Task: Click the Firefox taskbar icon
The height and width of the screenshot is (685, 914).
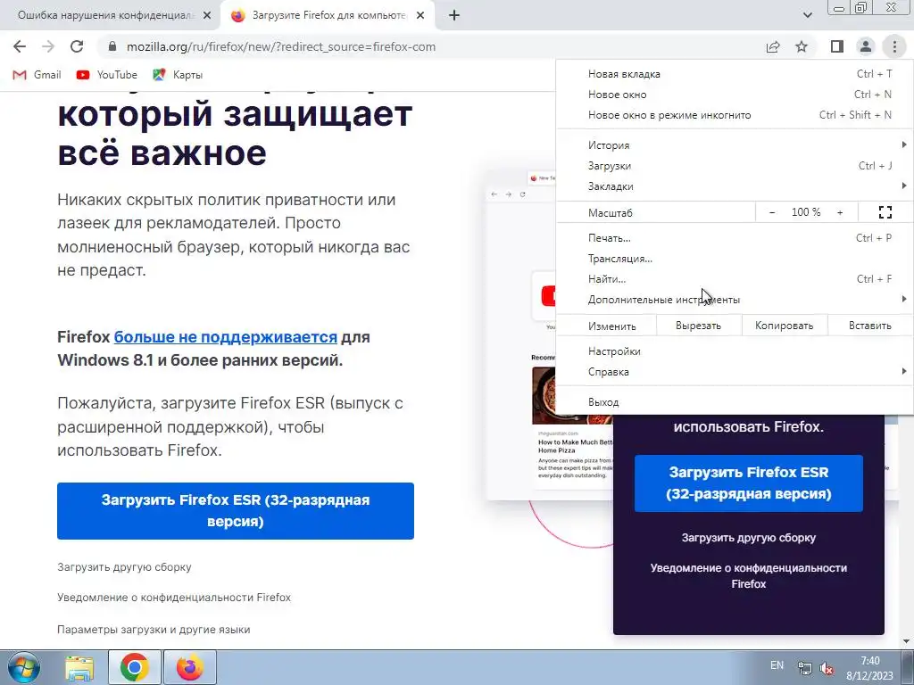Action: pos(190,667)
